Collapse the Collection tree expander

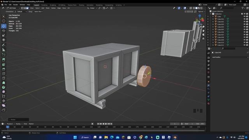pos(211,14)
